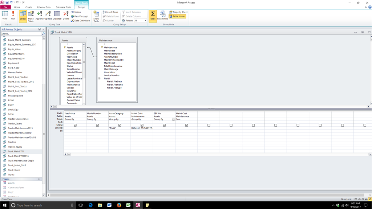Switch to the Database Tools tab
Viewport: 372px width, 209px height.
pos(63,7)
